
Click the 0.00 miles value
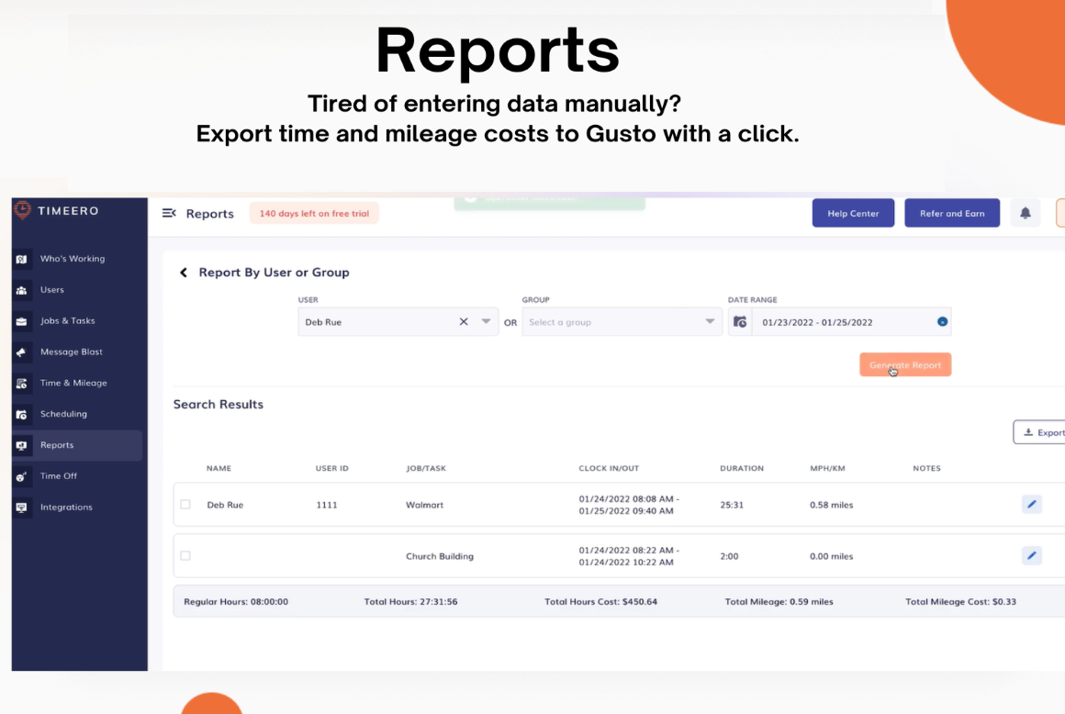(x=832, y=556)
